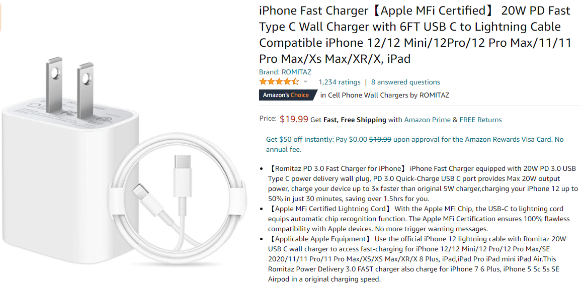Select the Apple MFi Certified Lightning Cord bullet heading

pyautogui.click(x=329, y=209)
